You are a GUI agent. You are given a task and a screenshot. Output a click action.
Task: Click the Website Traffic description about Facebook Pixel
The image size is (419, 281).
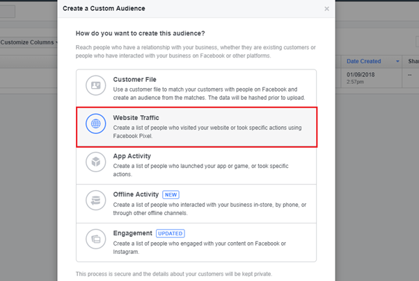tap(207, 132)
